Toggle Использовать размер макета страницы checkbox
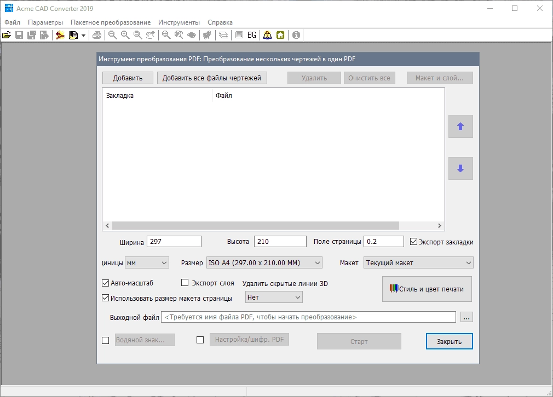The width and height of the screenshot is (553, 397). point(105,298)
